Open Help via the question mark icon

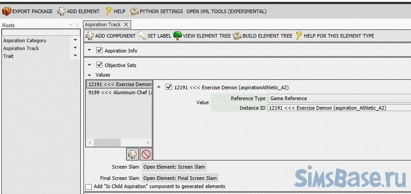click(108, 11)
